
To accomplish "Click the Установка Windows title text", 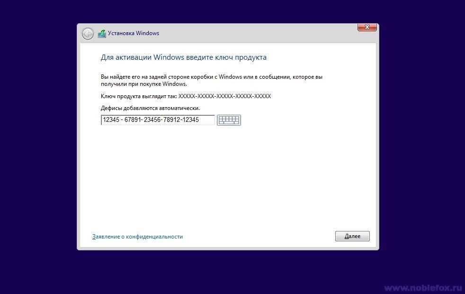I will click(134, 33).
